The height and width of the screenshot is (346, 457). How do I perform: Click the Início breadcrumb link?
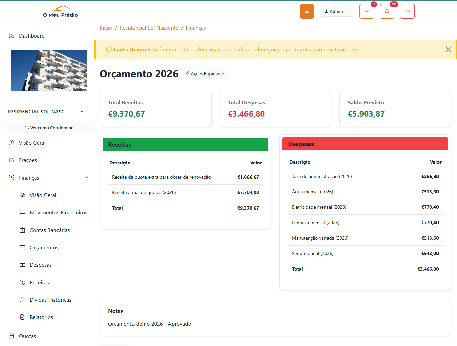[x=106, y=28]
